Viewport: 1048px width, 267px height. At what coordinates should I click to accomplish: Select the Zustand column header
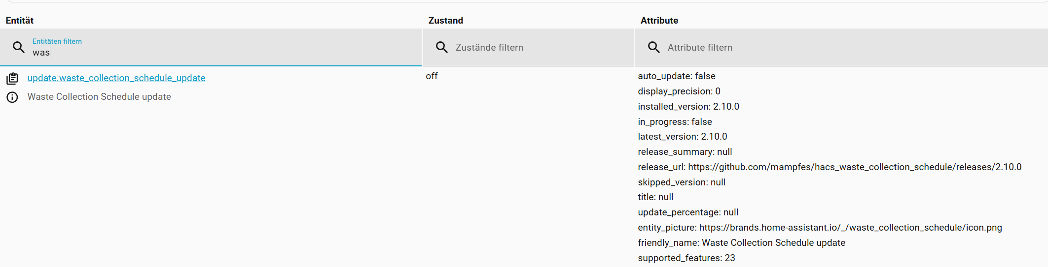pos(446,20)
